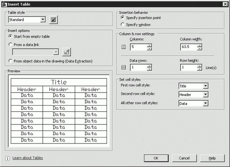This screenshot has height=167, width=230.
Task: Decrease the Columns count with down arrow
Action: [149, 49]
